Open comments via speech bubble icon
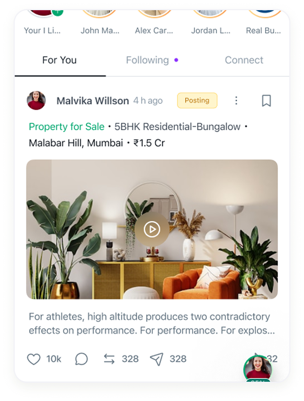The width and height of the screenshot is (304, 401). coord(81,359)
